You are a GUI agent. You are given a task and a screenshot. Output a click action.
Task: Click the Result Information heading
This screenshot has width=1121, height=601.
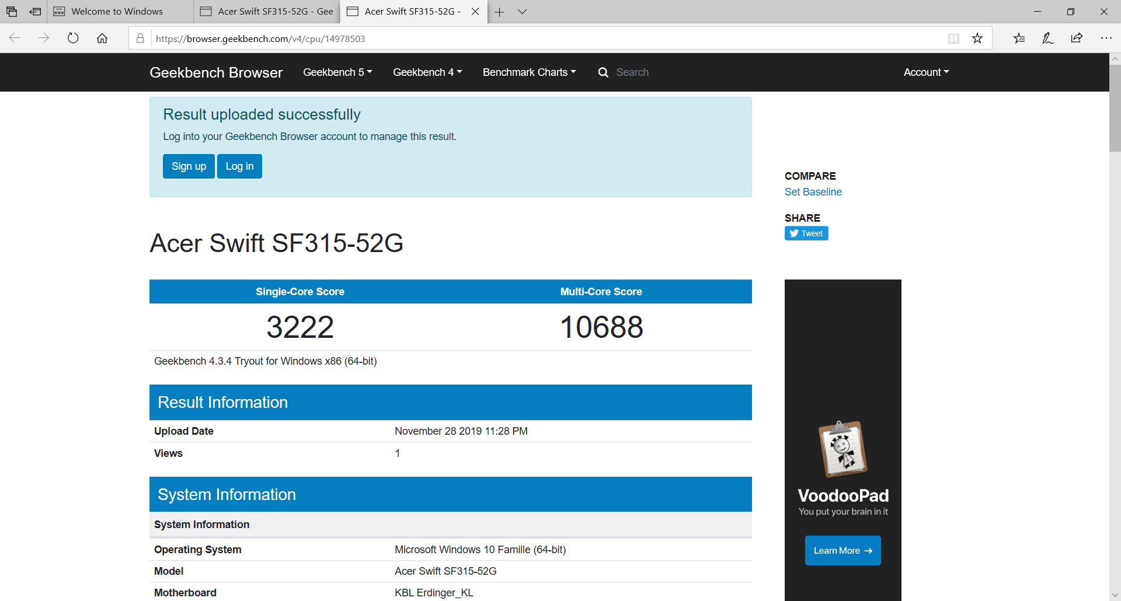[x=222, y=403]
